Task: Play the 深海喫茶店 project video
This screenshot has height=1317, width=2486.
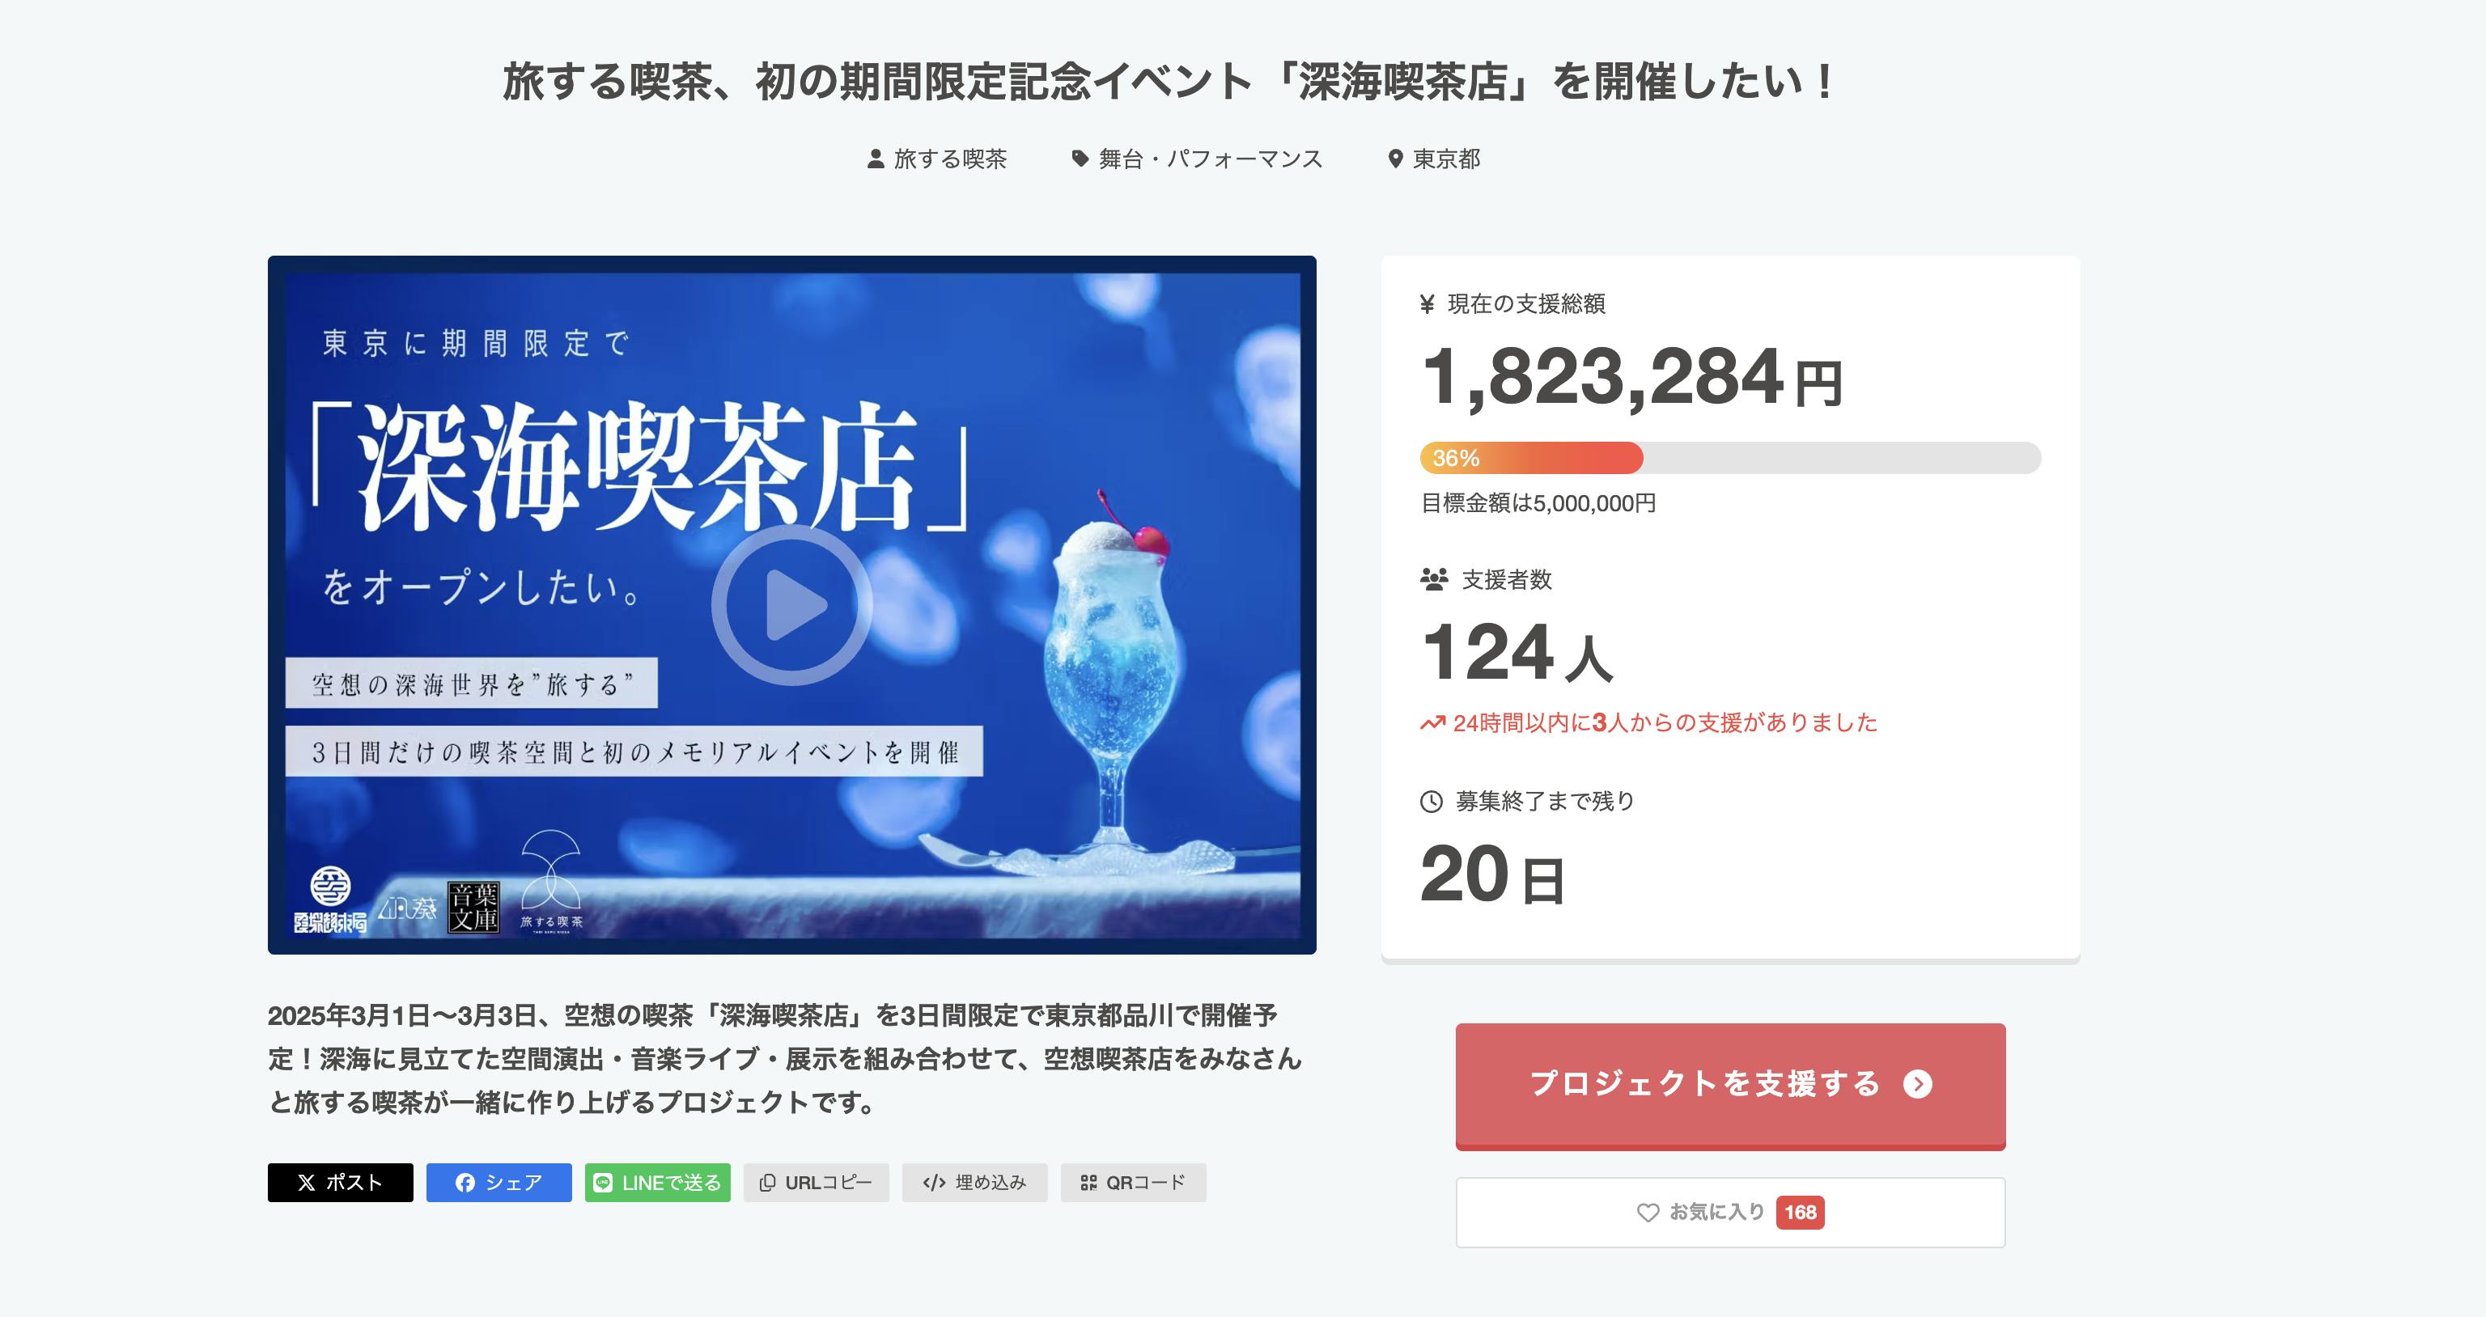Action: tap(791, 605)
